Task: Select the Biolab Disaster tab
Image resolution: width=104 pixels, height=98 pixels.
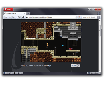Action: coord(14,13)
